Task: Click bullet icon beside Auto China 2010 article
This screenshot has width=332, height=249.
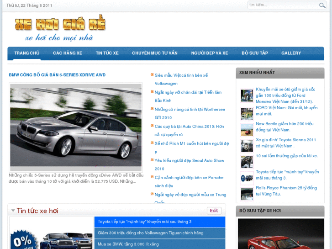Action: pyautogui.click(x=152, y=126)
